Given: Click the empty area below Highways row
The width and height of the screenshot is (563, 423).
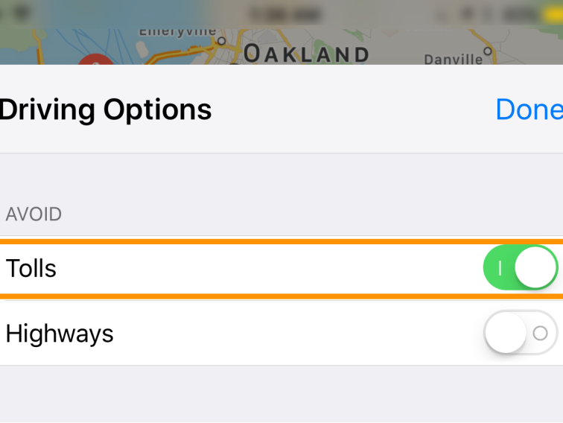Looking at the screenshot, I should 281,393.
